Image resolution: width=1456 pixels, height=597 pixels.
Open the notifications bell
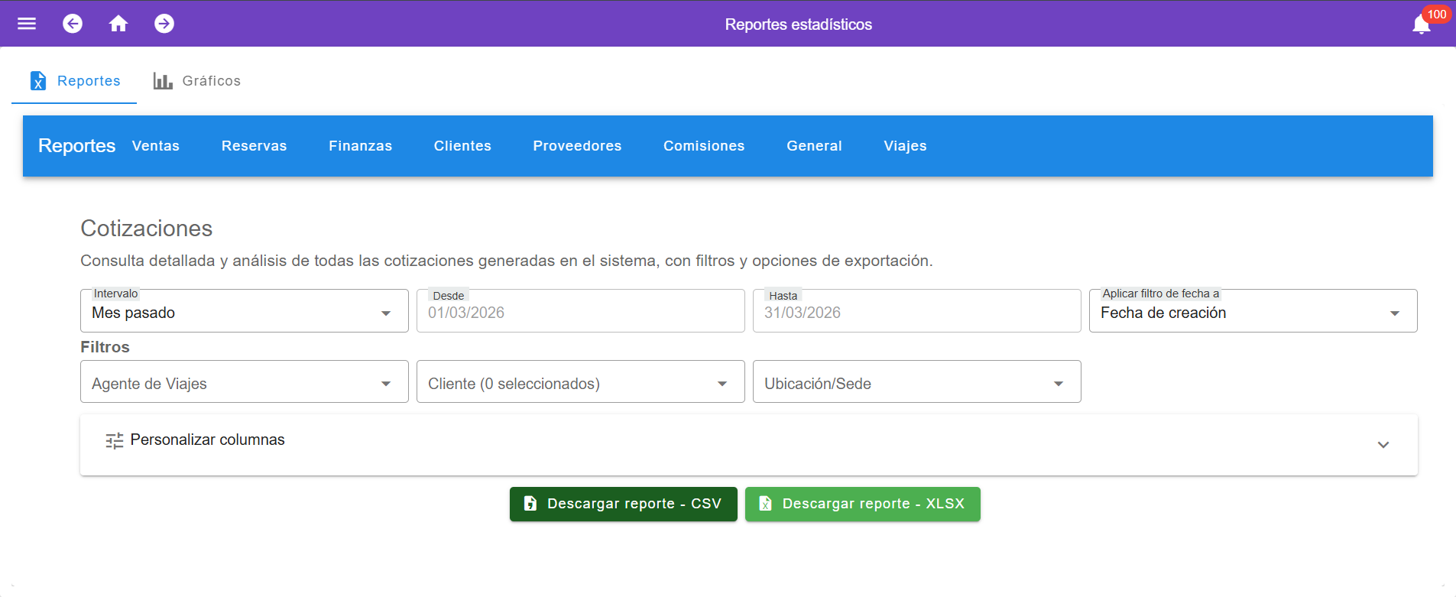pyautogui.click(x=1421, y=24)
